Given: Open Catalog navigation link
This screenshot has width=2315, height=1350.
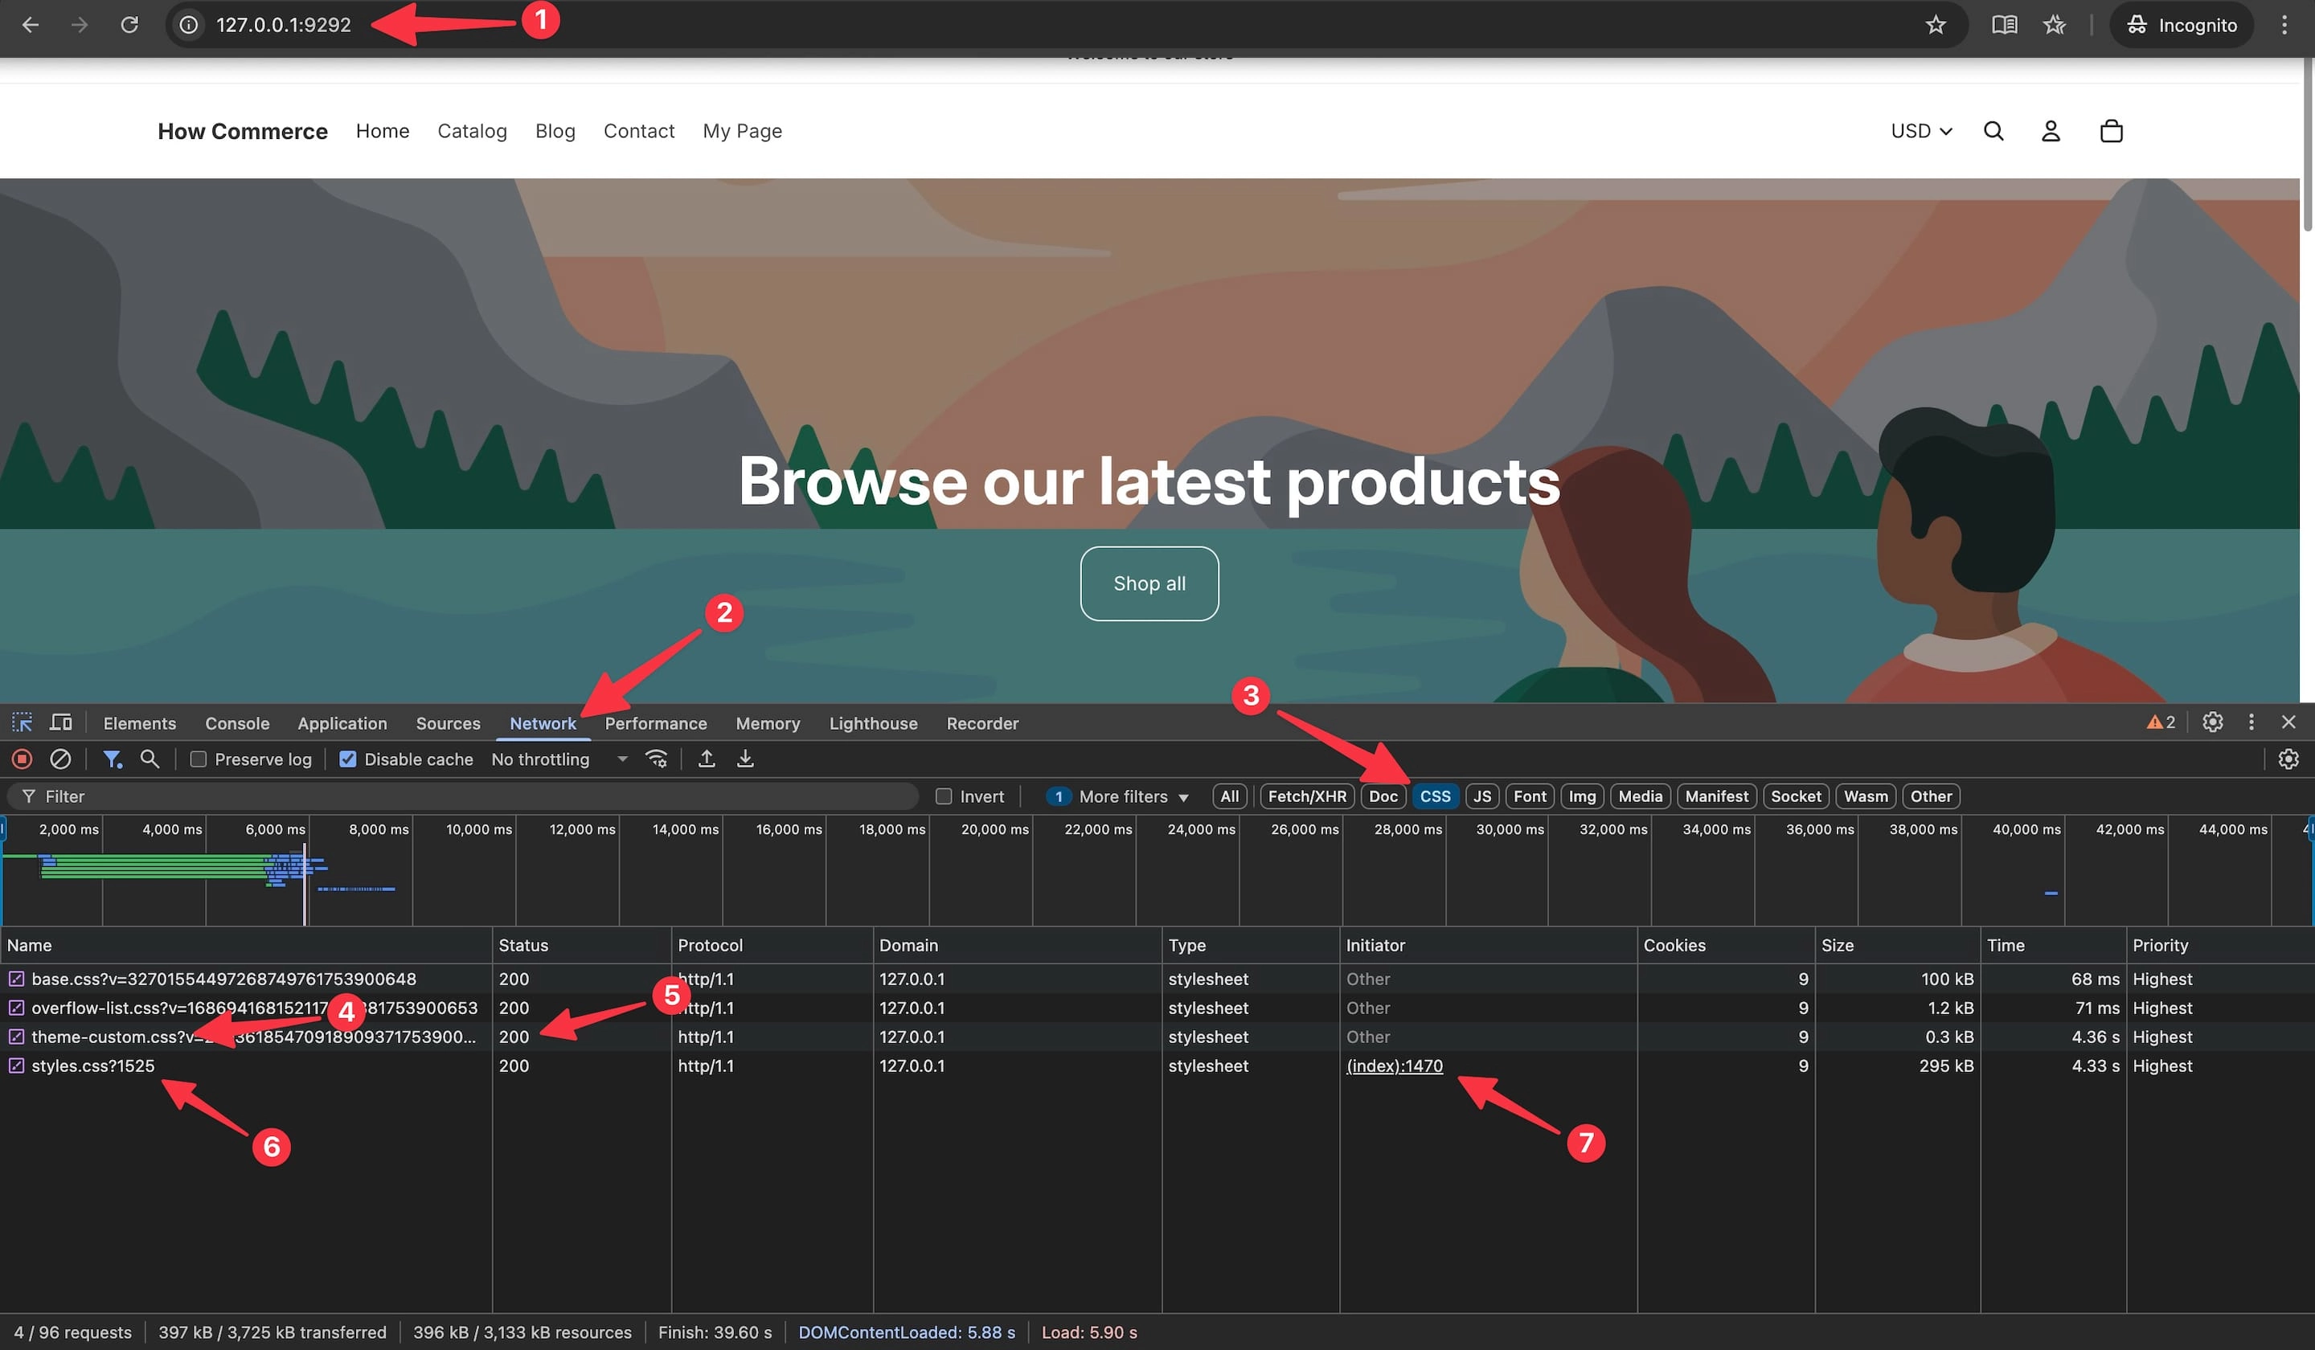Looking at the screenshot, I should pyautogui.click(x=472, y=131).
